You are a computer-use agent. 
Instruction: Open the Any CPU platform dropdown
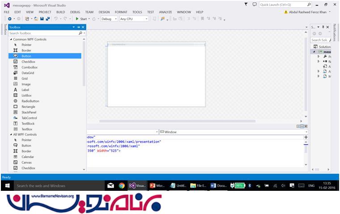pyautogui.click(x=134, y=19)
